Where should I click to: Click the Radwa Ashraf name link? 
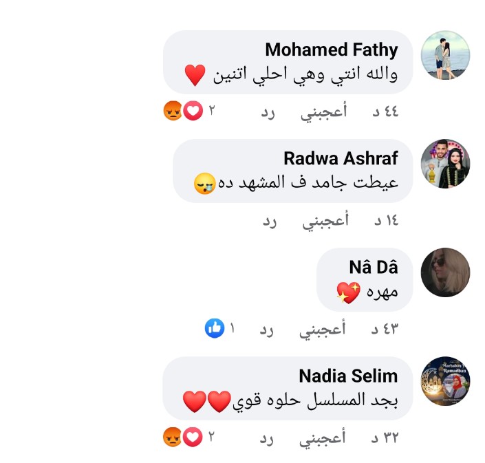point(341,159)
